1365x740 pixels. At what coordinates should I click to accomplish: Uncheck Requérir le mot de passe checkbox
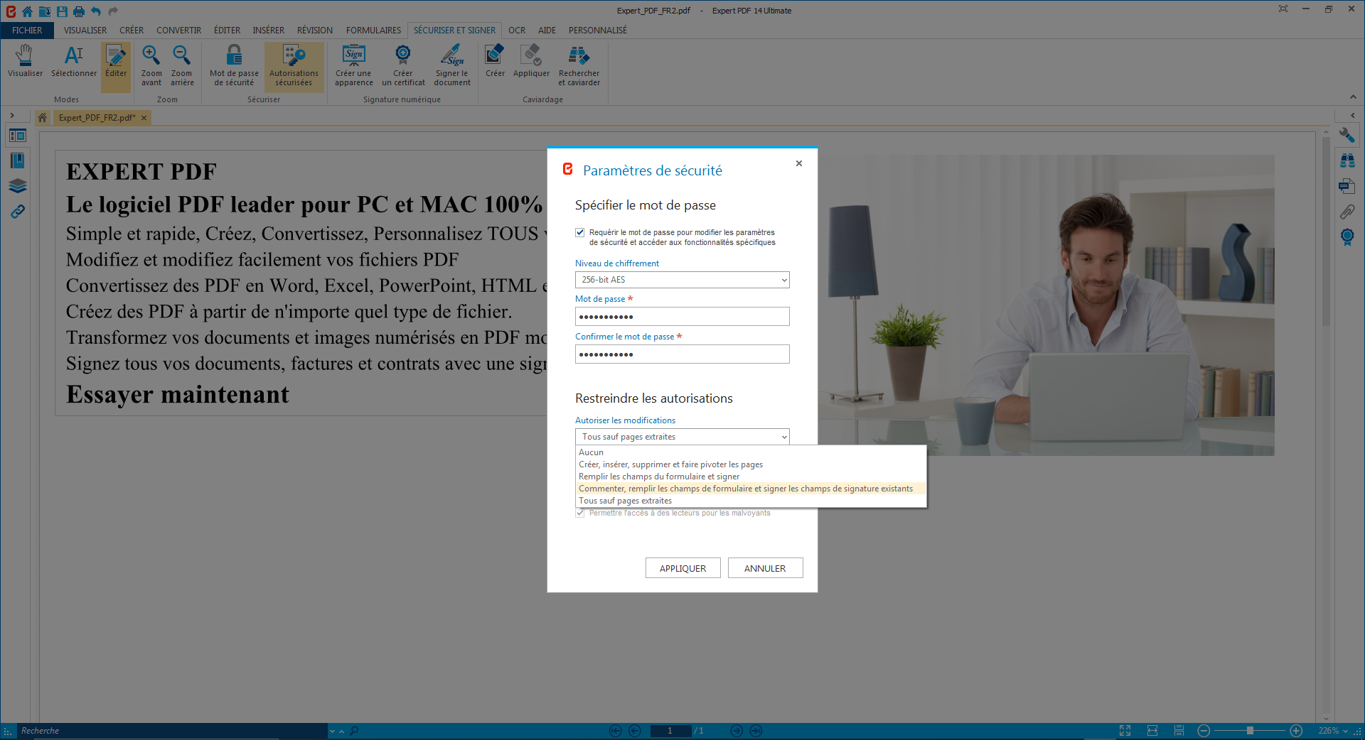(580, 232)
